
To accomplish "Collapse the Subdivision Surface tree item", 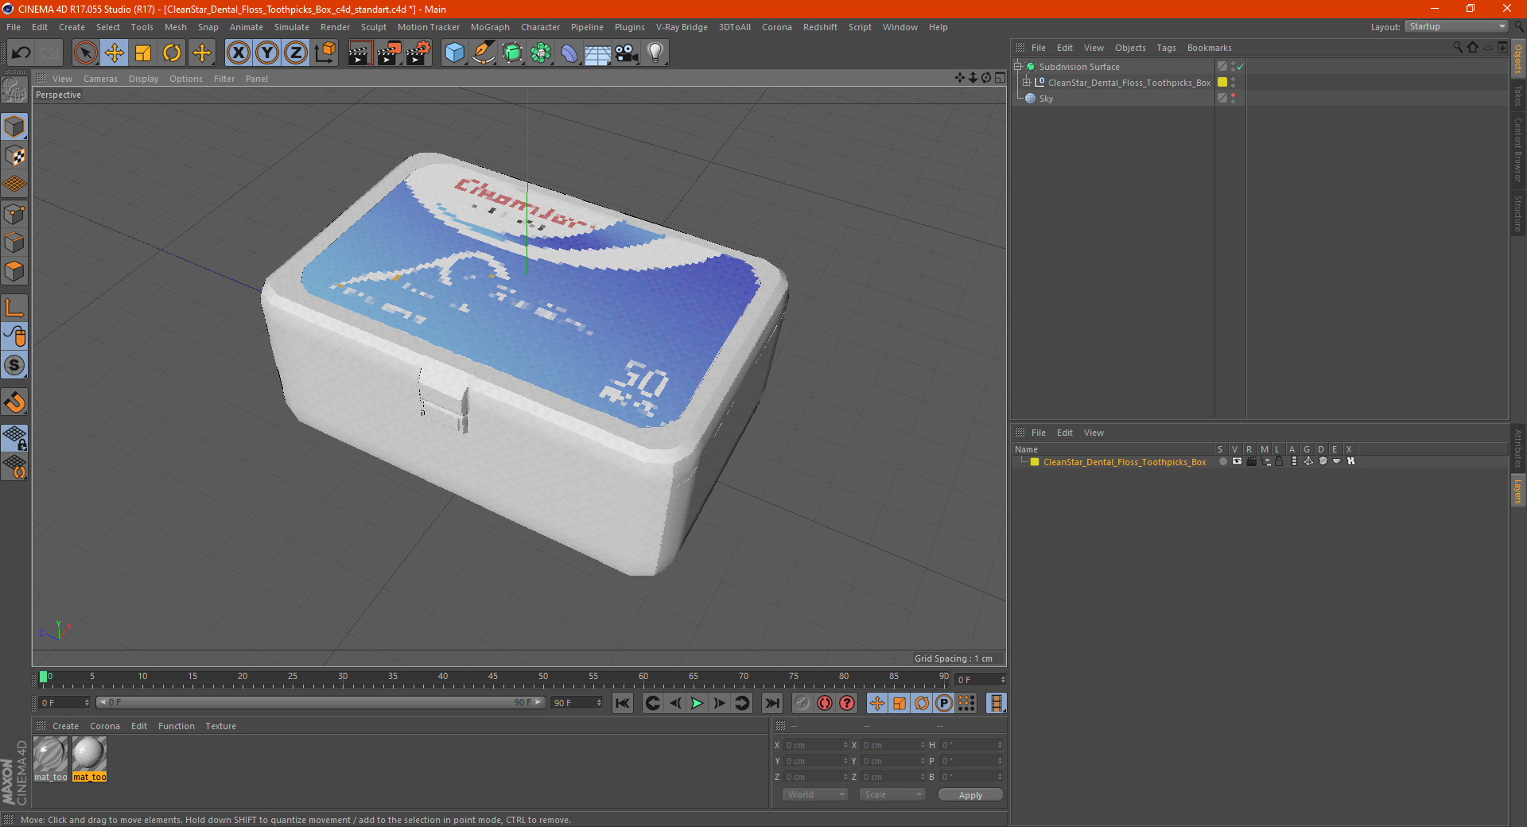I will (x=1018, y=67).
